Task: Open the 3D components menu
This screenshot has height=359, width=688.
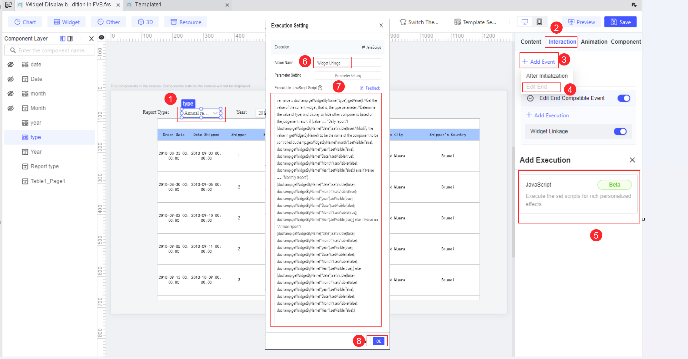Action: pyautogui.click(x=145, y=22)
